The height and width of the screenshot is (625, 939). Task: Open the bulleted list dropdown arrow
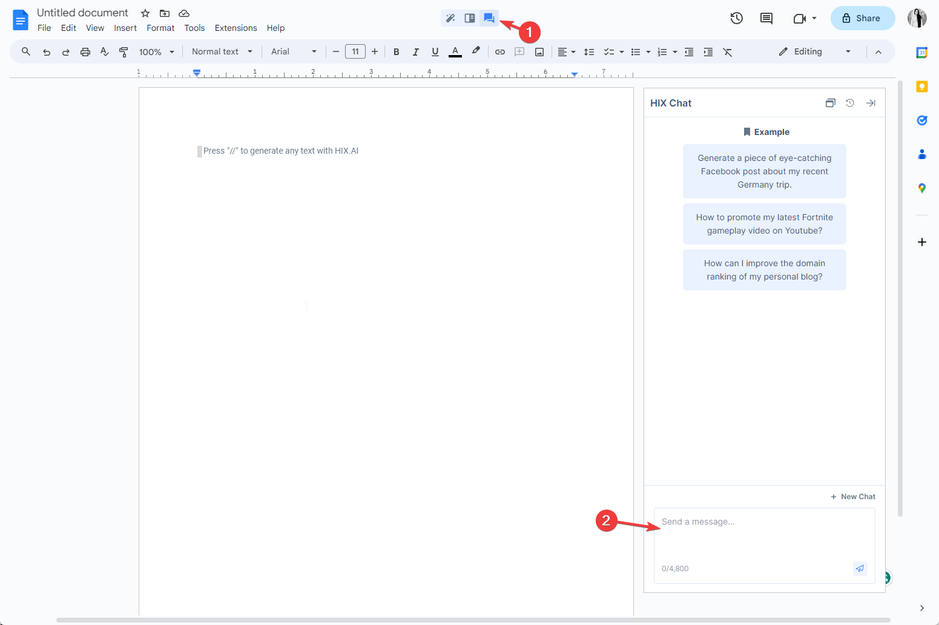tap(648, 52)
